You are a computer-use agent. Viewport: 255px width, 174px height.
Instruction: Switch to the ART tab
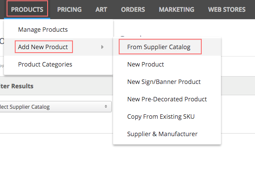coord(101,10)
